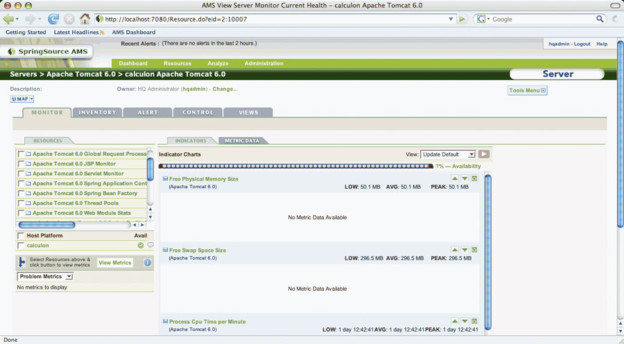Check the Thread Pools checkbox
This screenshot has width=624, height=344.
tap(21, 203)
